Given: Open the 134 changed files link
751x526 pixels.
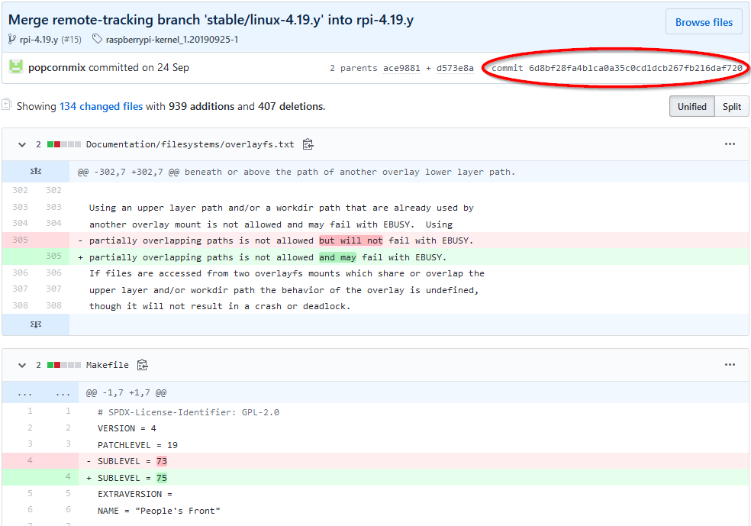Looking at the screenshot, I should click(101, 106).
